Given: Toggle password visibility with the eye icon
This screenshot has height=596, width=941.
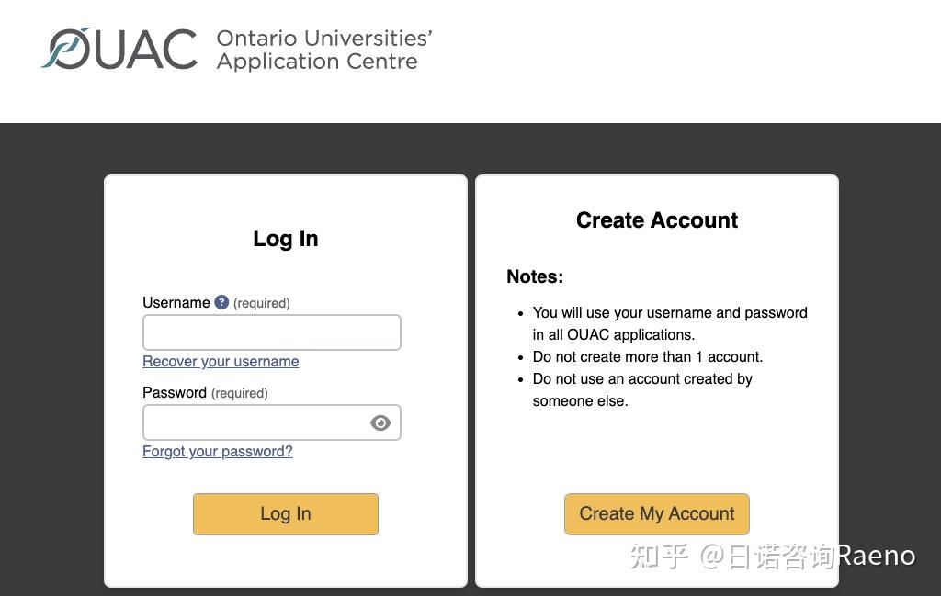Looking at the screenshot, I should (x=380, y=422).
